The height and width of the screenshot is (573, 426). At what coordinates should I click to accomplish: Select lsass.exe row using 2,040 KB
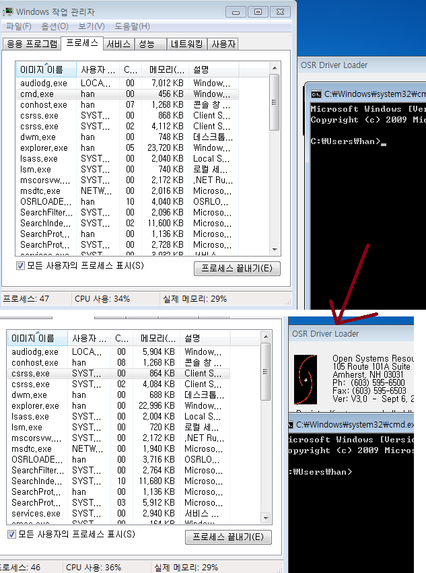coord(127,159)
